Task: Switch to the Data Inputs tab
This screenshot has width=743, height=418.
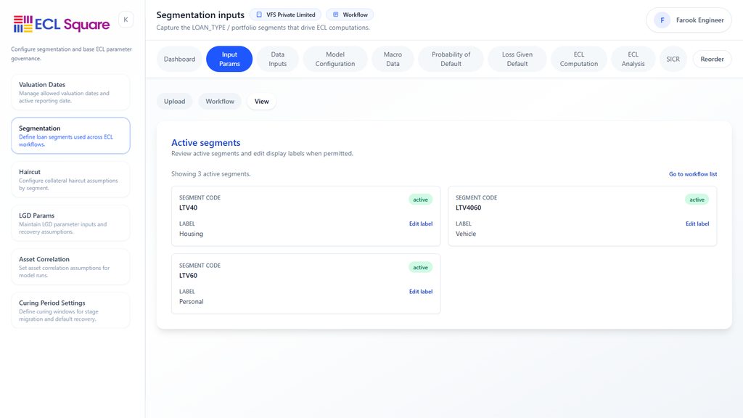Action: [x=278, y=60]
